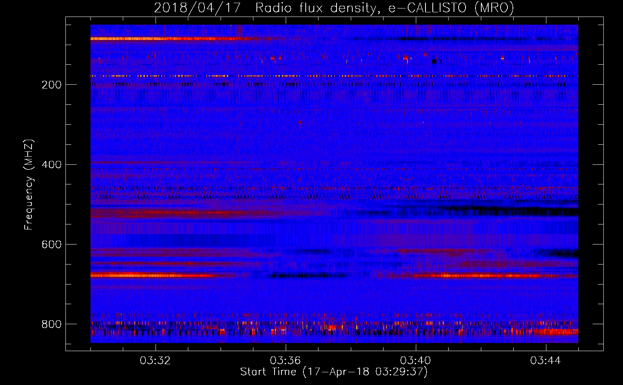
Task: Click the 03:32 time tick label
Action: click(x=155, y=361)
